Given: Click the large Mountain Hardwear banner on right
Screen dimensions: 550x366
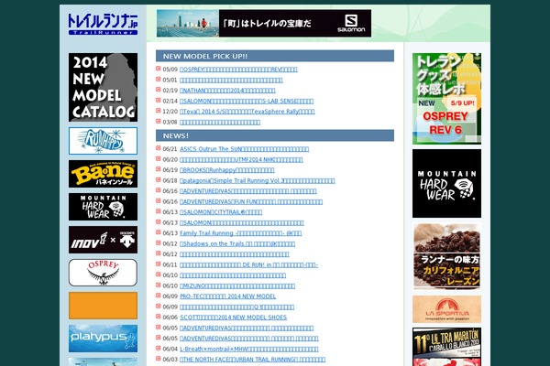Looking at the screenshot, I should point(446,183).
